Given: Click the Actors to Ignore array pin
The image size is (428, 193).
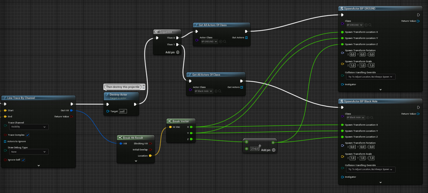Looking at the screenshot, I should (x=5, y=141).
